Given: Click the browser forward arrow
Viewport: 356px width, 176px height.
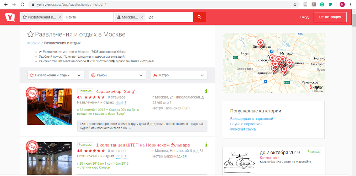Looking at the screenshot, I should click(x=14, y=4).
